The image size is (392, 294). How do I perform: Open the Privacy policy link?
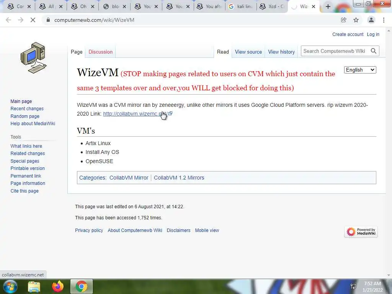point(89,230)
